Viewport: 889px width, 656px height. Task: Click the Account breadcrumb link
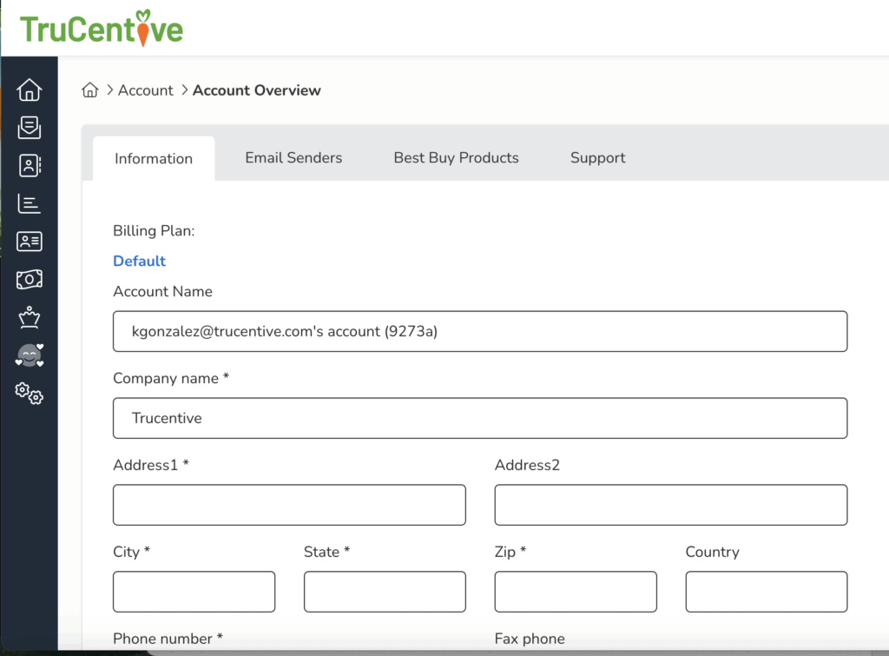146,89
